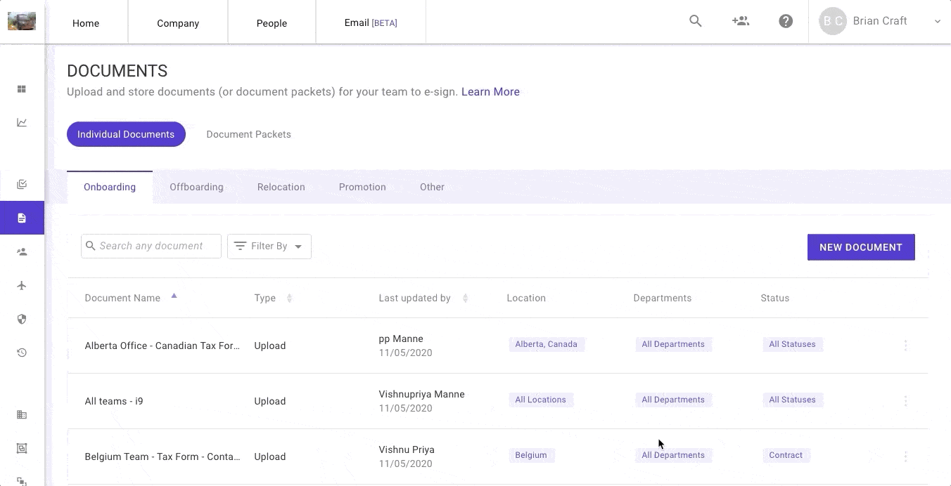
Task: Click the Departments column header
Action: [663, 298]
